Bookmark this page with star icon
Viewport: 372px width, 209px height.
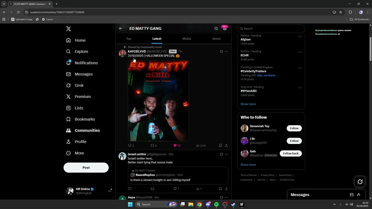[341, 12]
